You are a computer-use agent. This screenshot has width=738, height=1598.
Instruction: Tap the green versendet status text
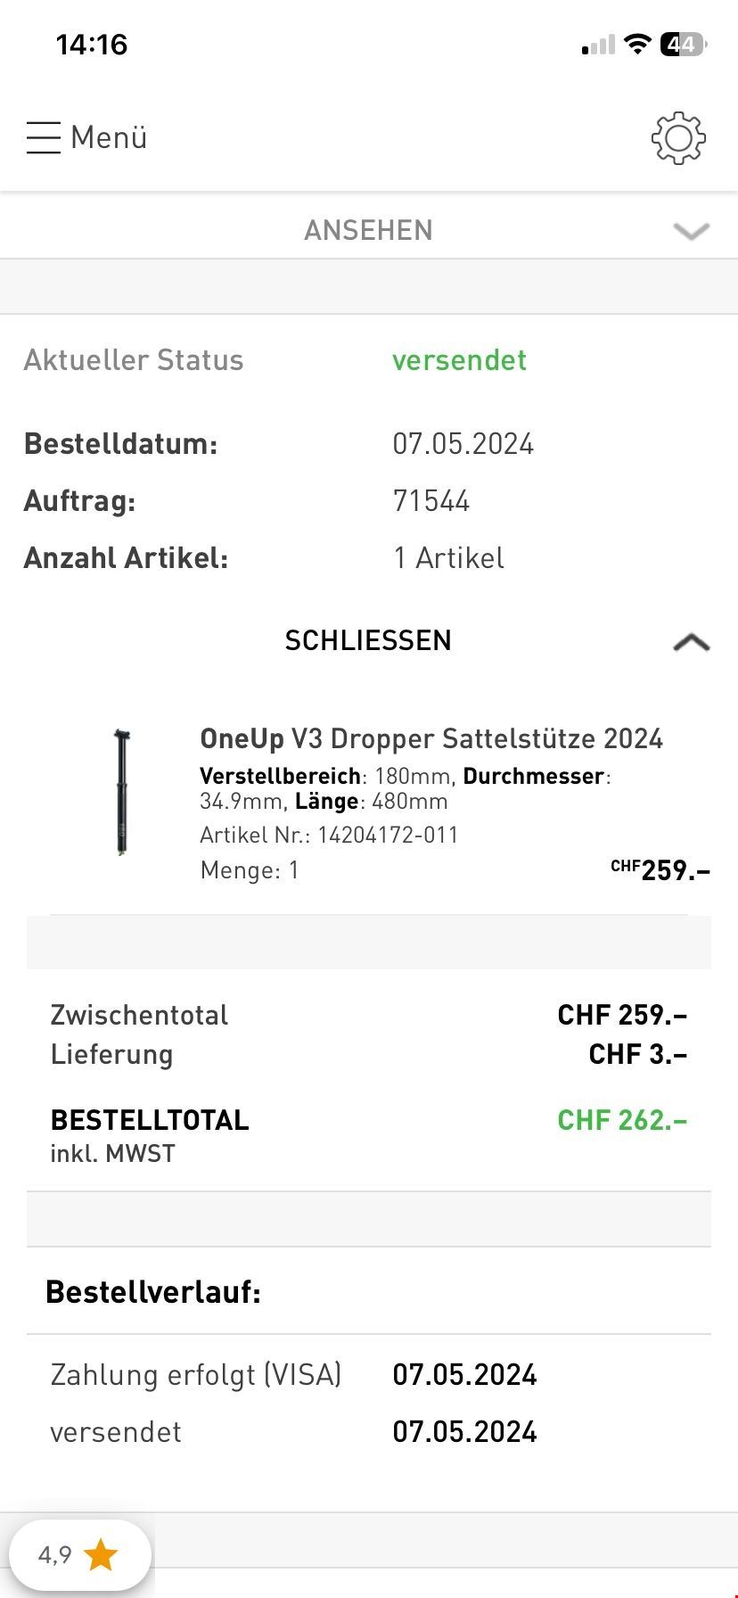[x=459, y=360]
